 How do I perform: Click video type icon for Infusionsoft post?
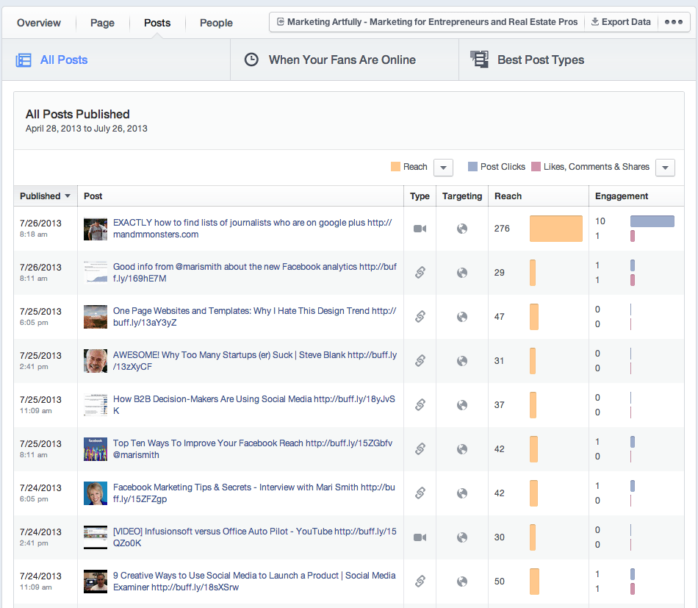pos(420,537)
